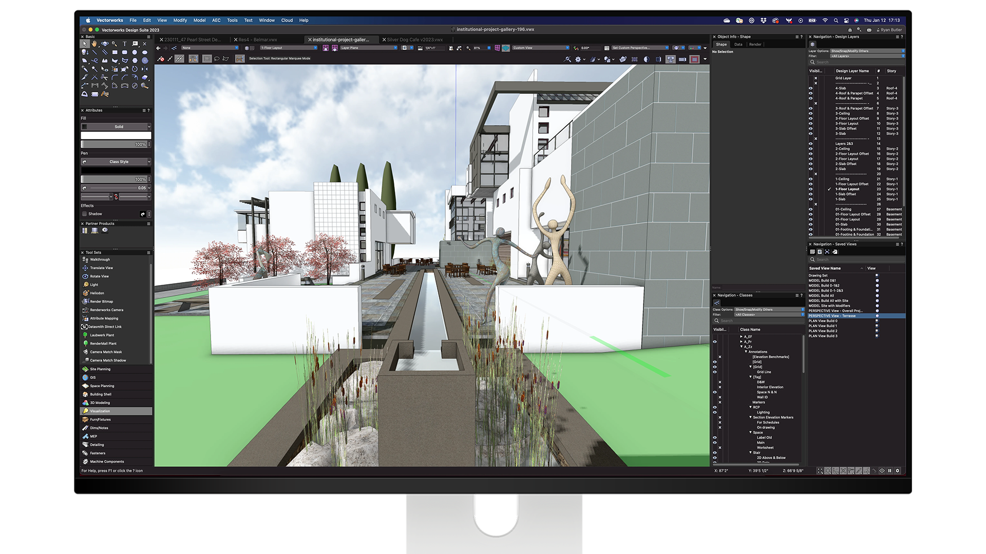
Task: Choose the Oval tool
Action: click(x=145, y=52)
